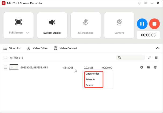Viewport: 163px width, 113px height.
Task: Click the scissors icon beside Video Editor
Action: click(28, 48)
